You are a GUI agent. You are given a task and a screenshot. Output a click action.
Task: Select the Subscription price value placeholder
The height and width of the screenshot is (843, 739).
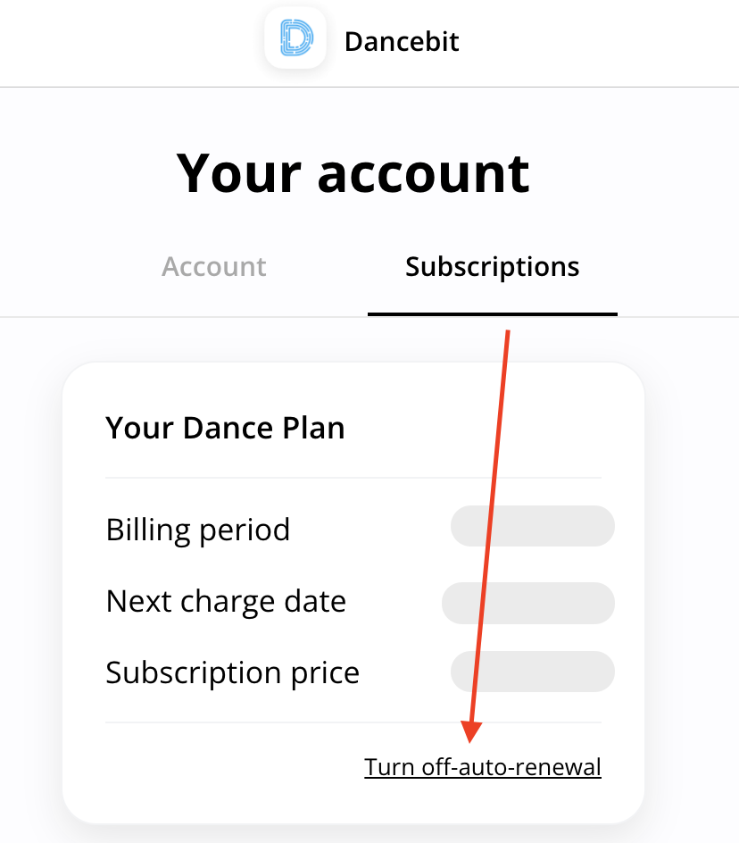[x=531, y=672]
